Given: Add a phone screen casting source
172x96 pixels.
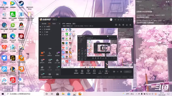Looking at the screenshot, I should pyautogui.click(x=88, y=72).
